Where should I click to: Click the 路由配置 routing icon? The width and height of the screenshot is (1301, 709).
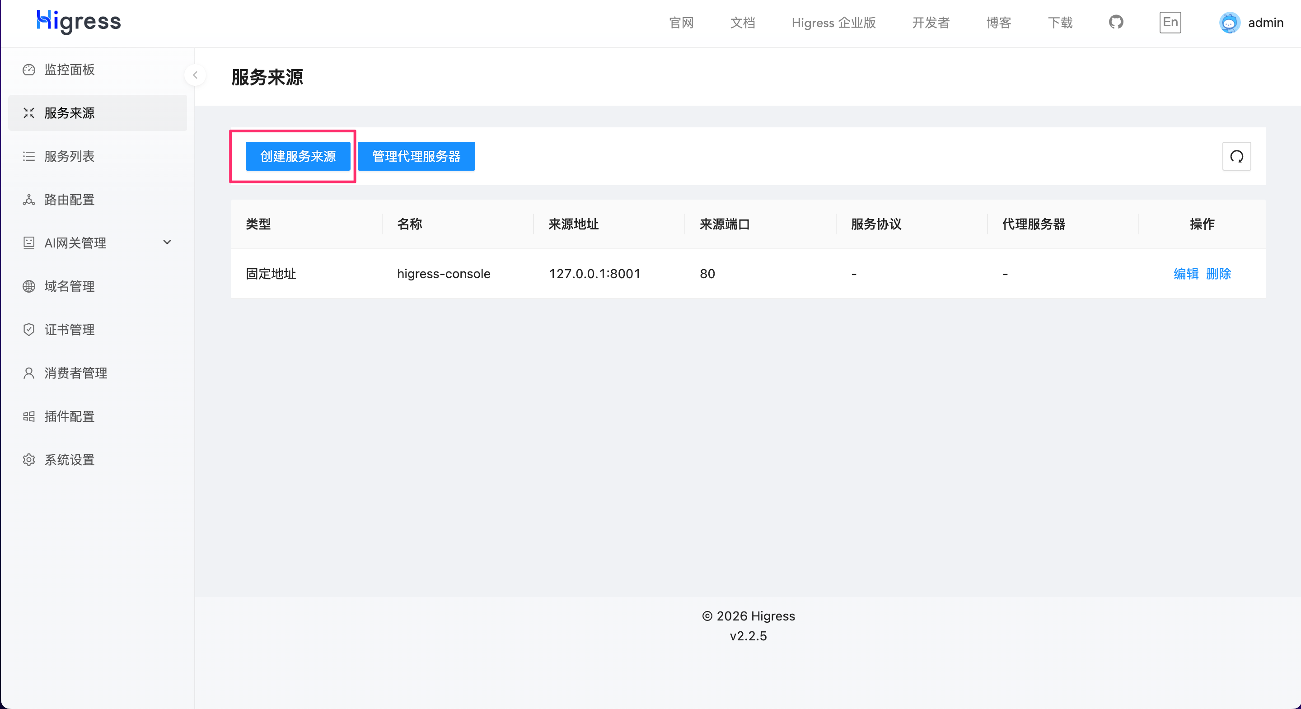coord(29,200)
